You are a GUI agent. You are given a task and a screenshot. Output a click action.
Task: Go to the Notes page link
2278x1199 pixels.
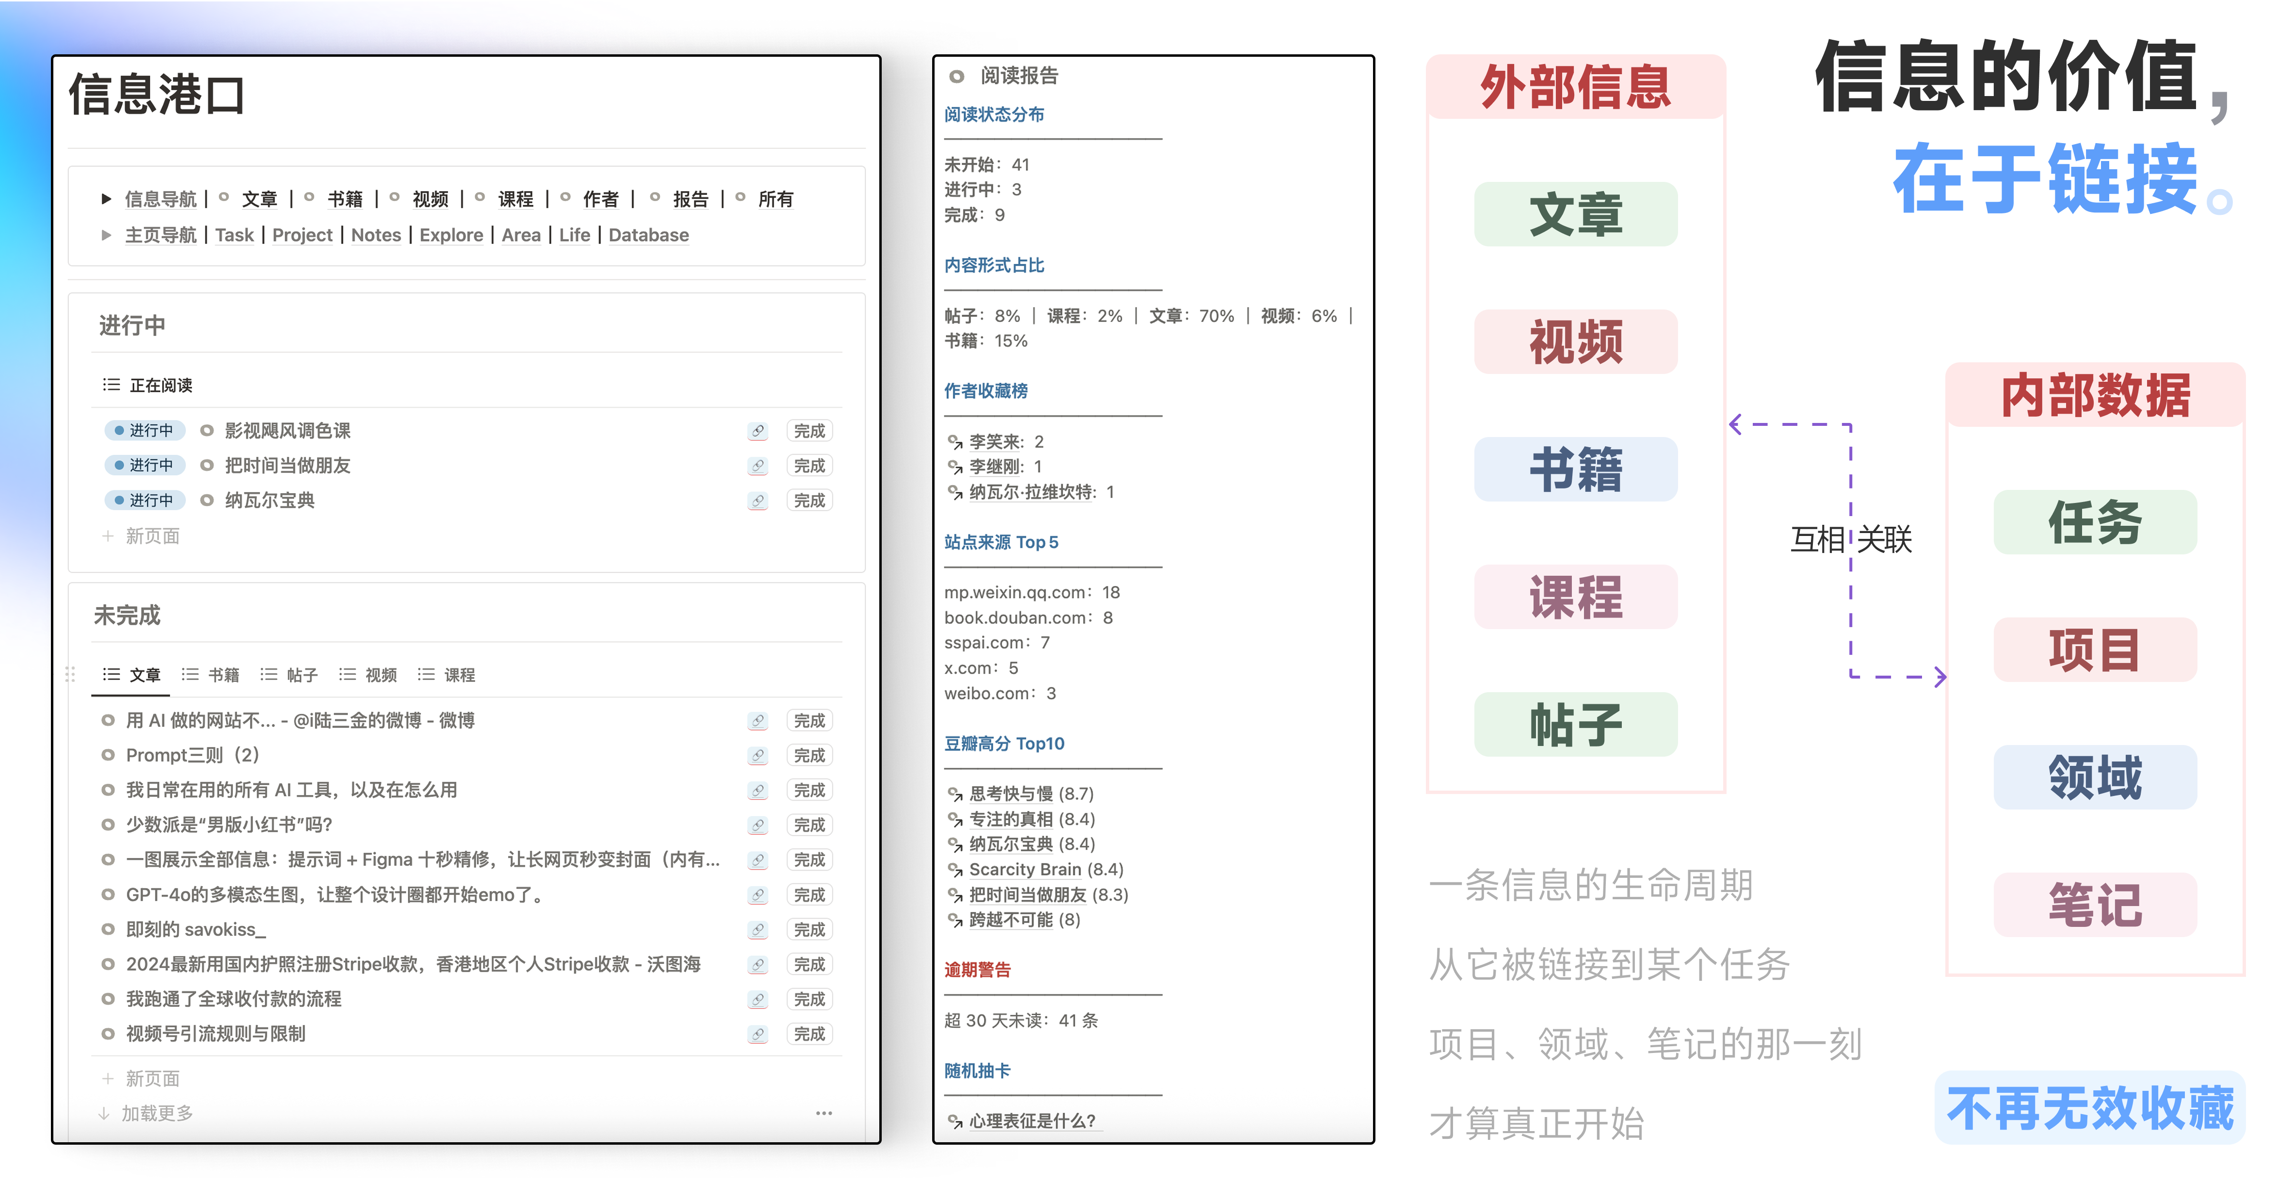[376, 235]
